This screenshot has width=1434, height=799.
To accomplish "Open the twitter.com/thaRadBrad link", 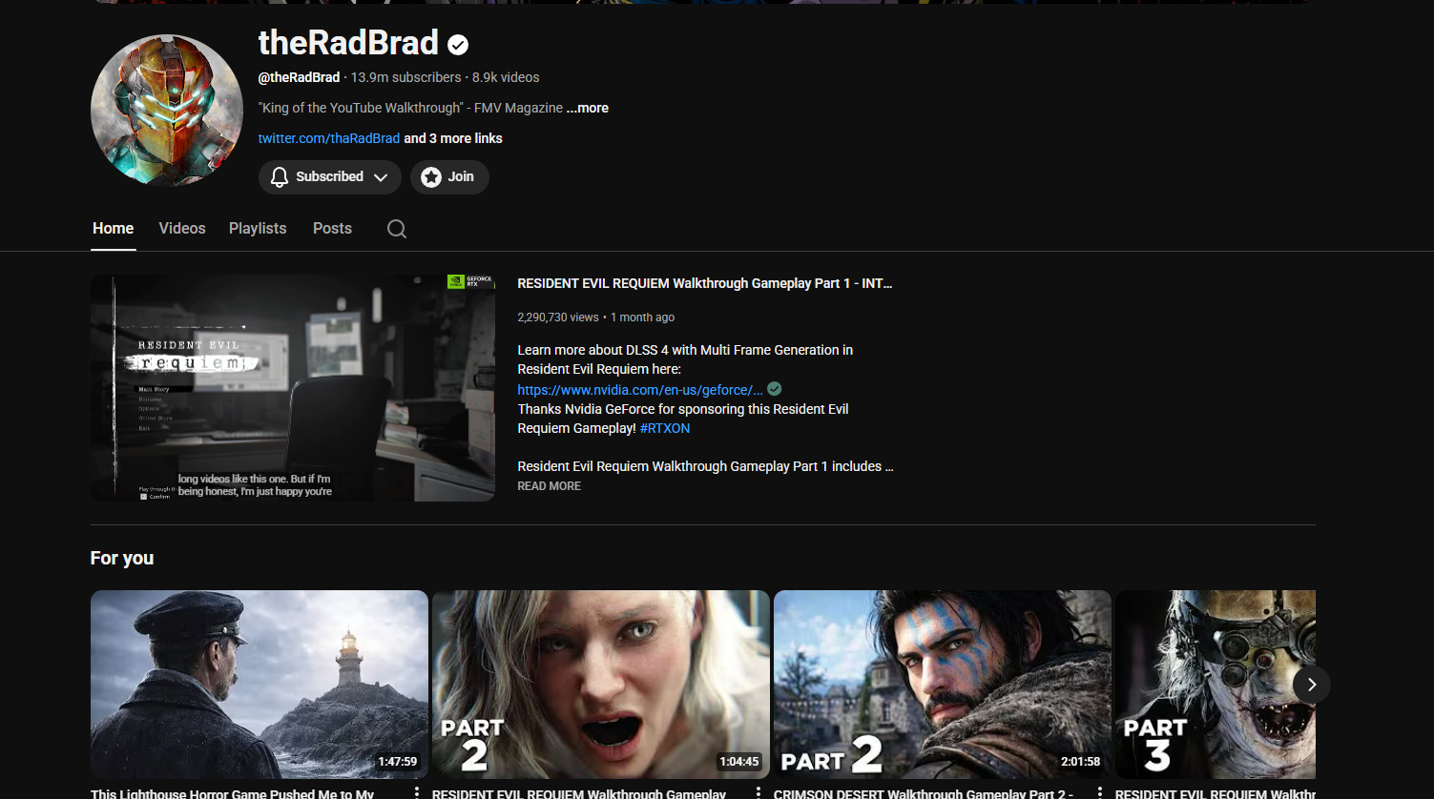I will point(328,138).
